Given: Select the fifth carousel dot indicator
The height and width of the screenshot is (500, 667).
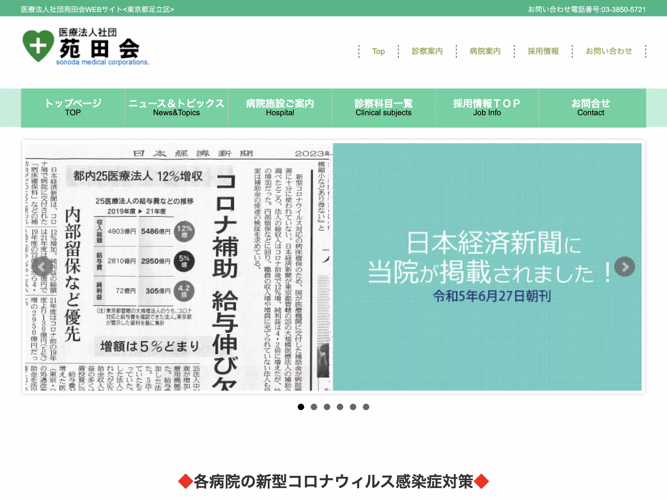Looking at the screenshot, I should (x=353, y=407).
